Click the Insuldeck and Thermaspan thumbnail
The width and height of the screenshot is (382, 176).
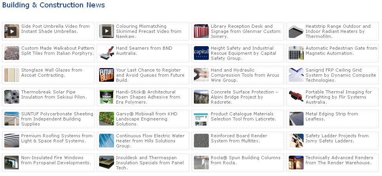(x=107, y=162)
